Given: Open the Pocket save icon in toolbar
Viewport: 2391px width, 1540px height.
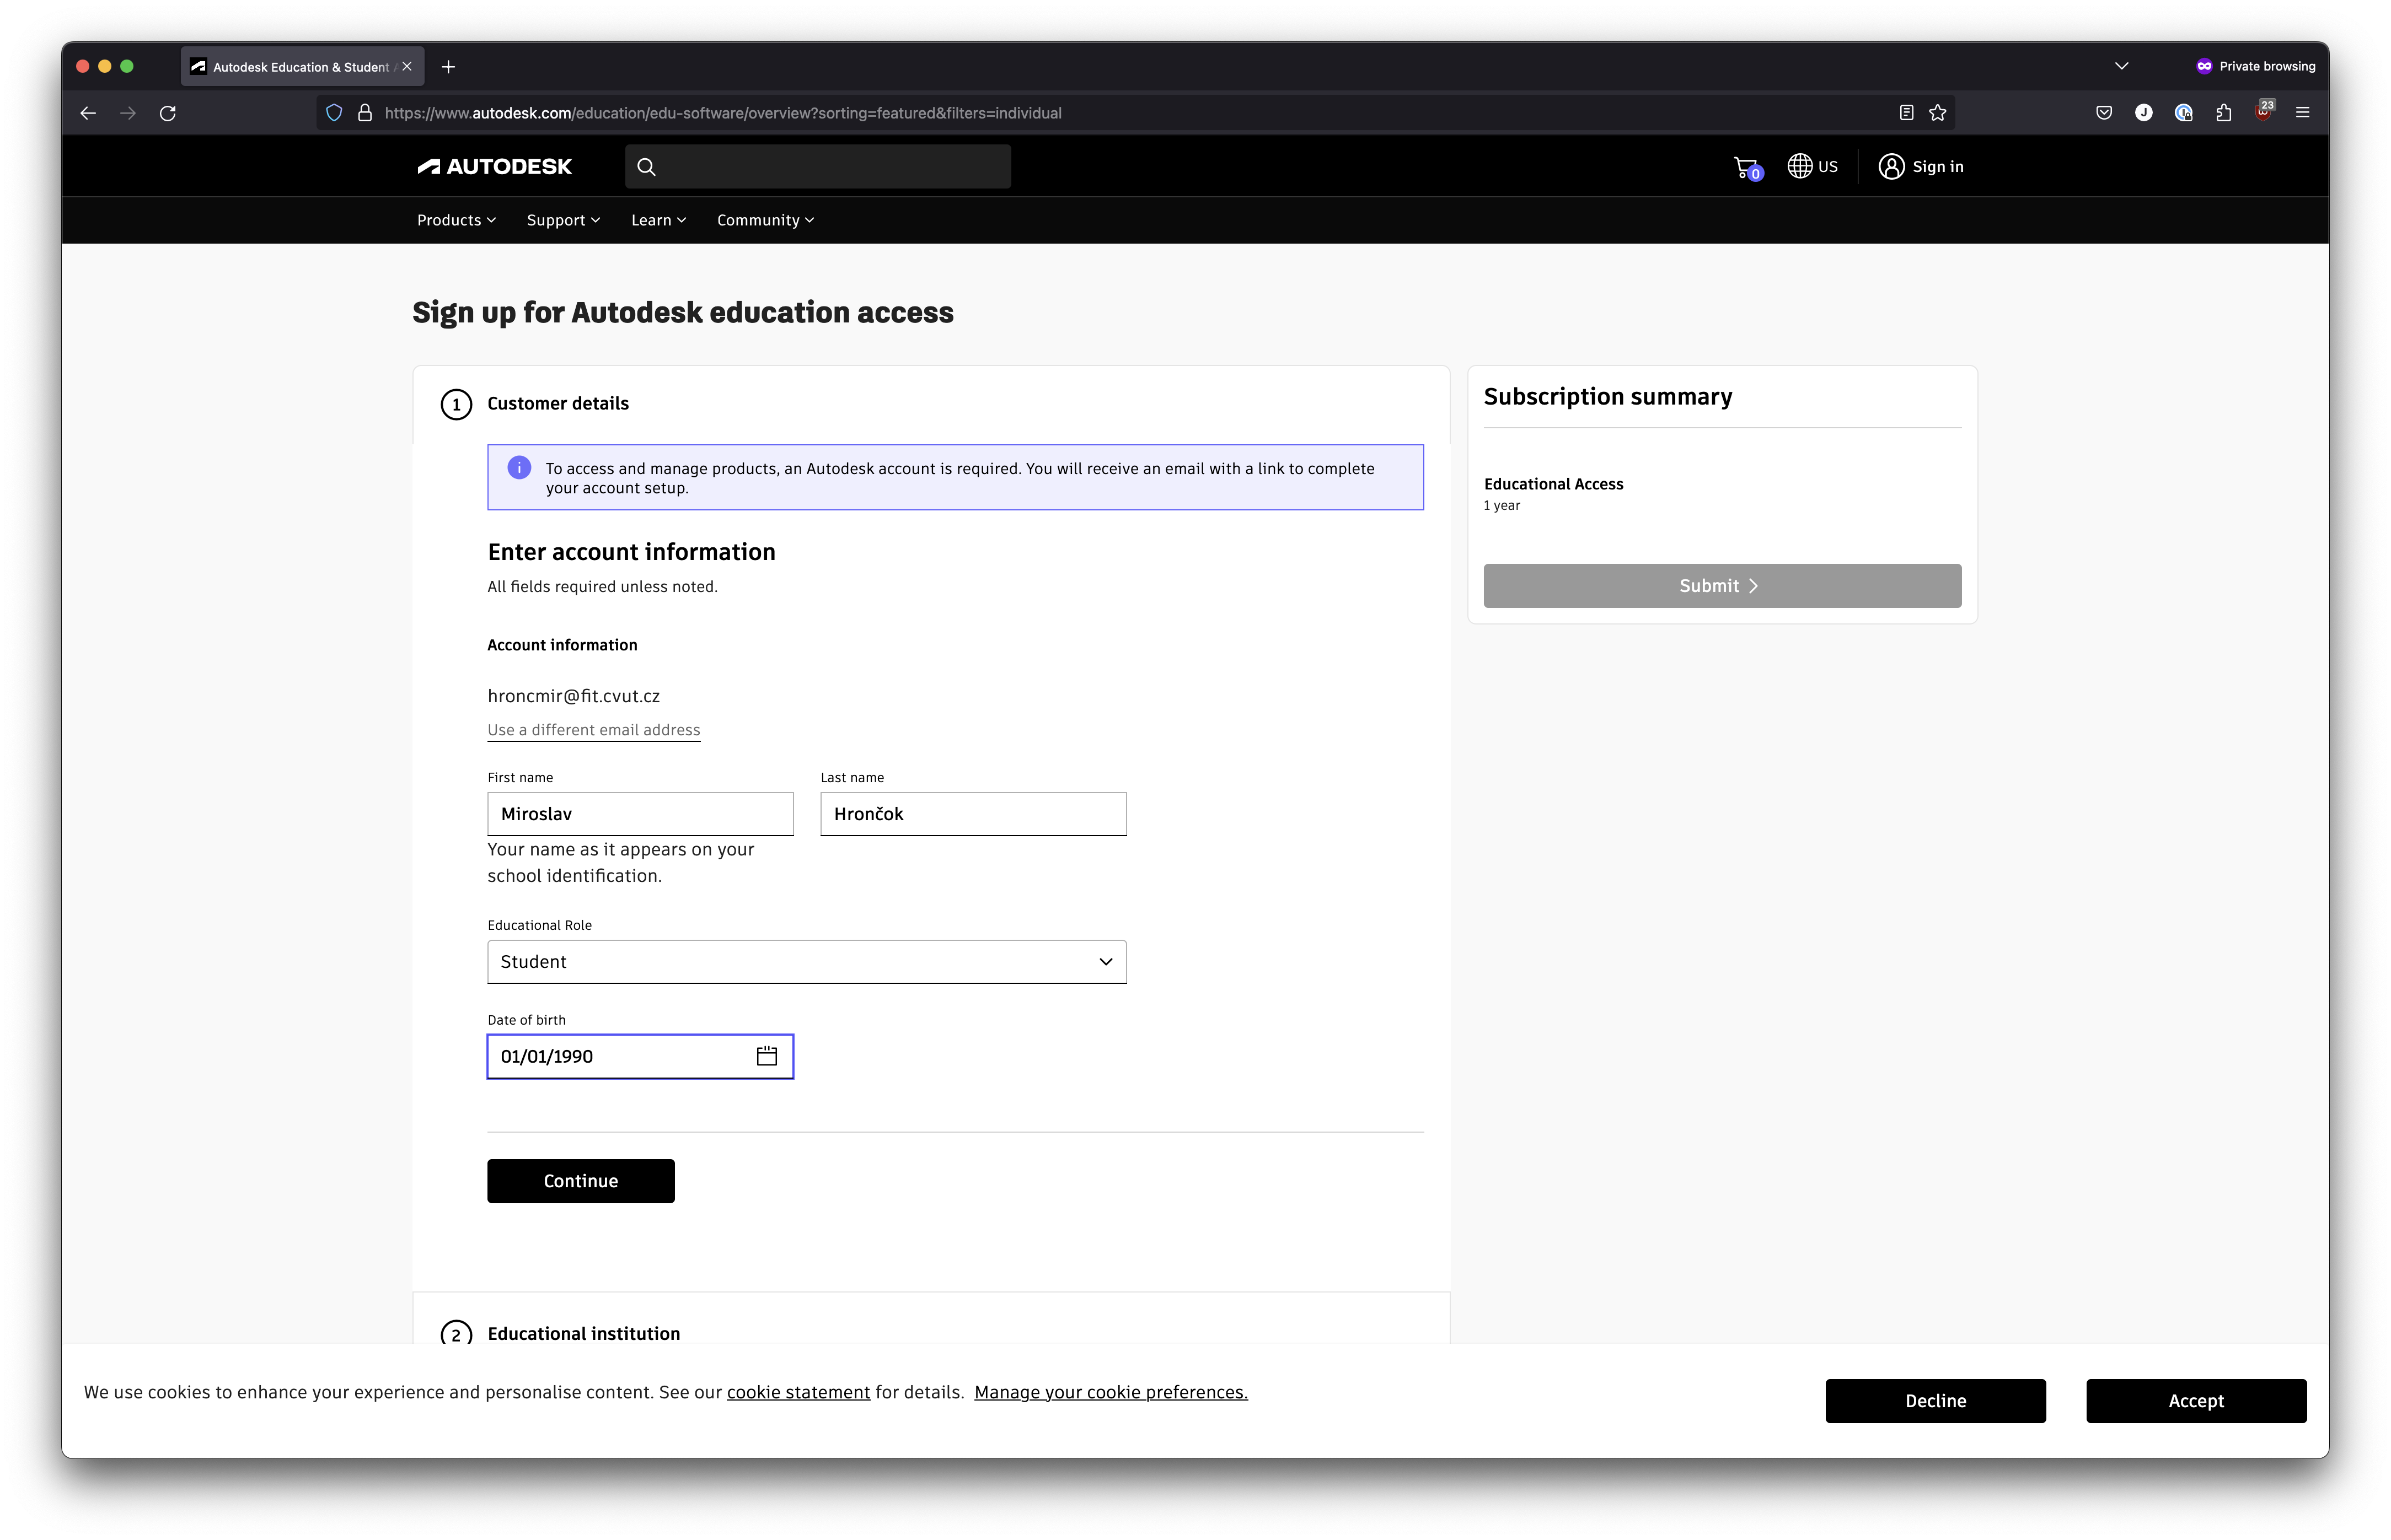Looking at the screenshot, I should pos(2104,113).
